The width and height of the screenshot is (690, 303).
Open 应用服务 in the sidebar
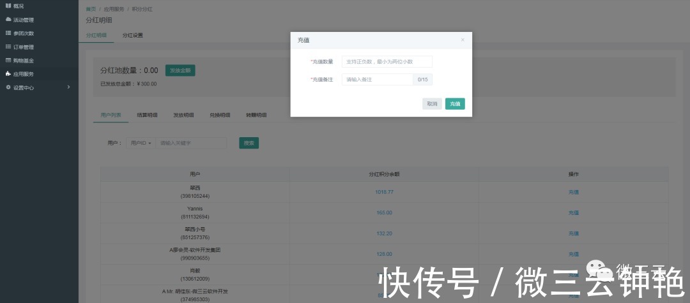(x=24, y=74)
